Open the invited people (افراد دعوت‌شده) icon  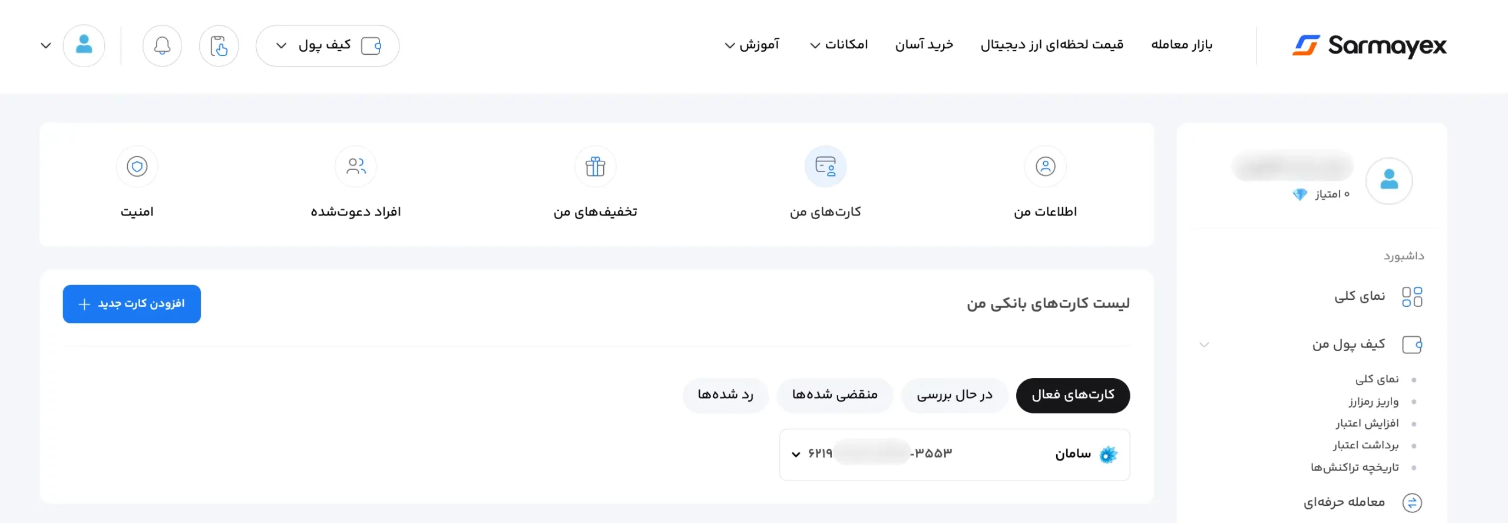point(356,167)
